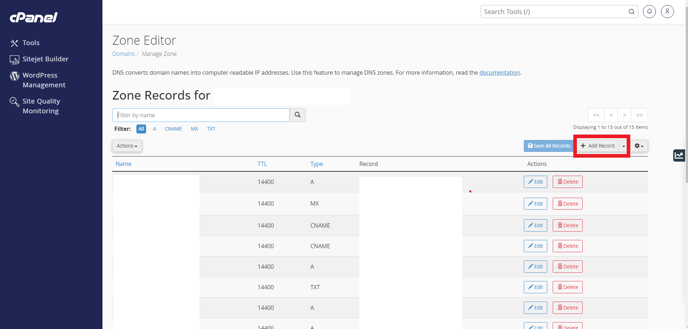Open notifications bell icon
Viewport: 688px width, 329px height.
pos(649,12)
